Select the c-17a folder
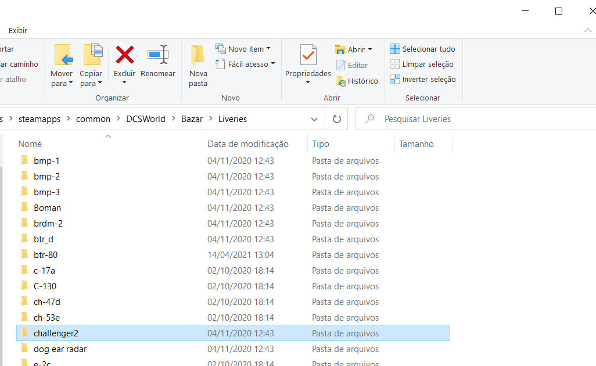The width and height of the screenshot is (596, 366). point(44,271)
